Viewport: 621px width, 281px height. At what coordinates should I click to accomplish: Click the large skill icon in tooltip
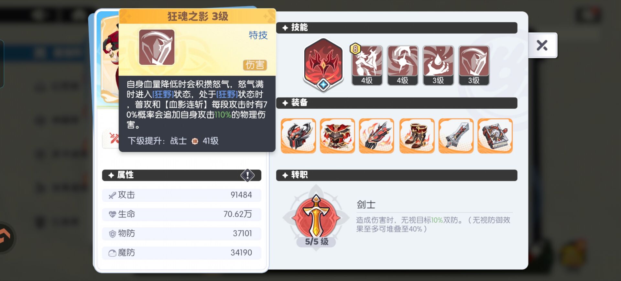point(157,47)
